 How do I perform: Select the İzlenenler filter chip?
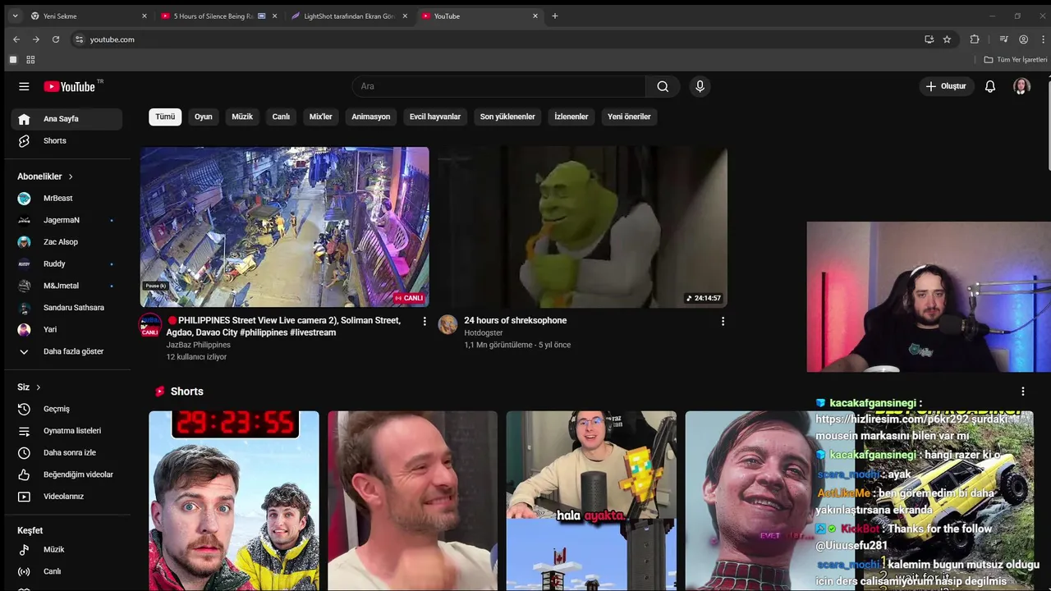click(571, 117)
